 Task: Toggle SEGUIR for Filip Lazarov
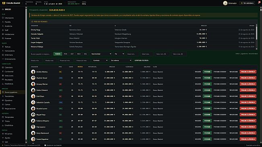(198, 127)
